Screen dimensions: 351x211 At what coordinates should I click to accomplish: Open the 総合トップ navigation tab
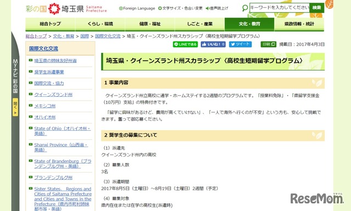[x=50, y=24]
